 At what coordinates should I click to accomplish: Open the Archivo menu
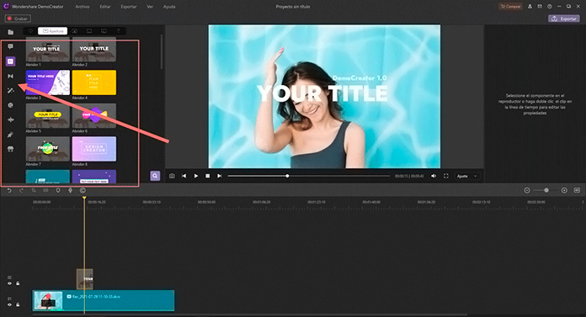pos(83,7)
